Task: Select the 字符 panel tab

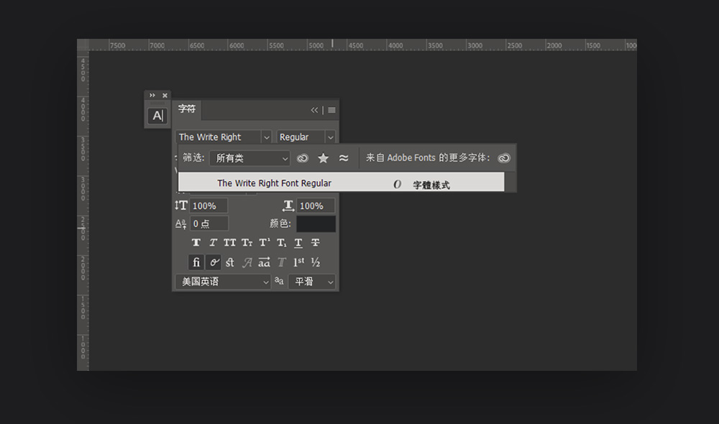Action: point(187,109)
